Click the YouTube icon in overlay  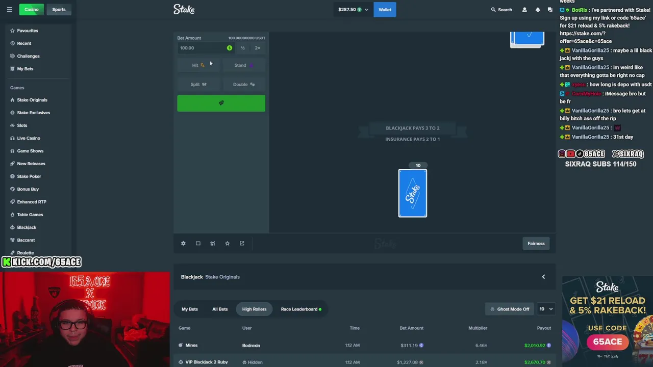point(571,154)
